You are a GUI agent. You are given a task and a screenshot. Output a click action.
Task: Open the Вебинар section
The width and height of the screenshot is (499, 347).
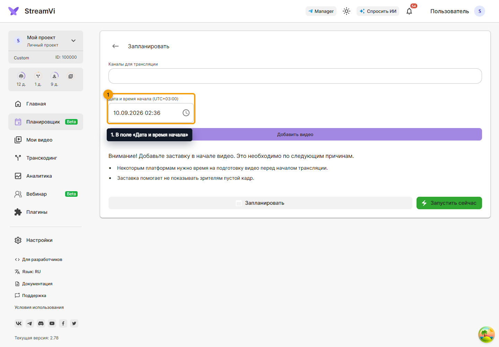[46, 194]
